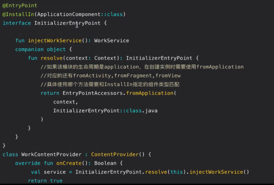Click EntryPointAccessors in the return statement

click(x=93, y=93)
